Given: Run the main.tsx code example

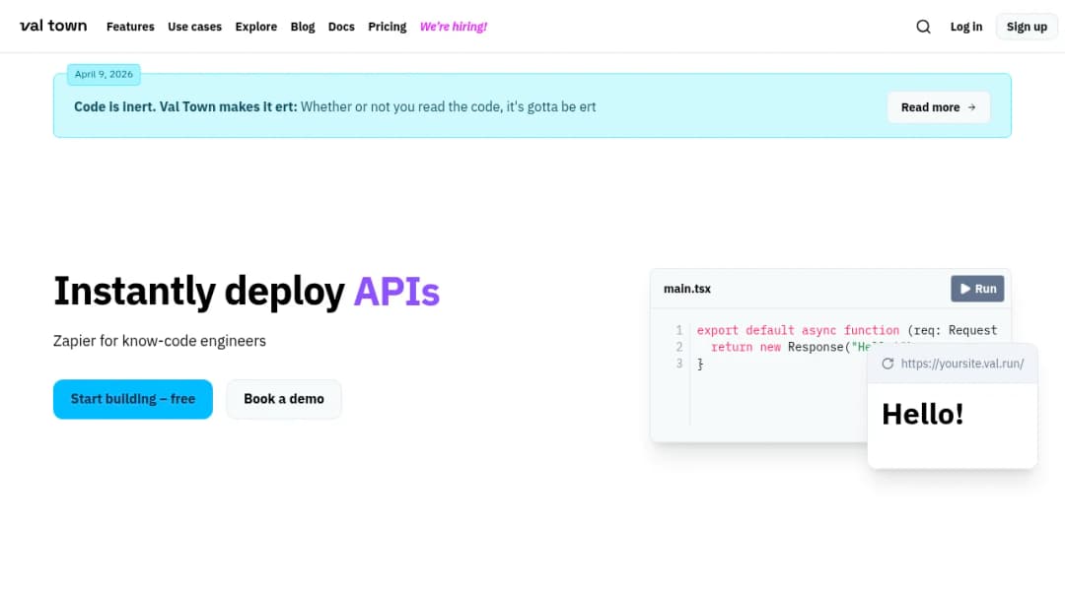Looking at the screenshot, I should 977,289.
